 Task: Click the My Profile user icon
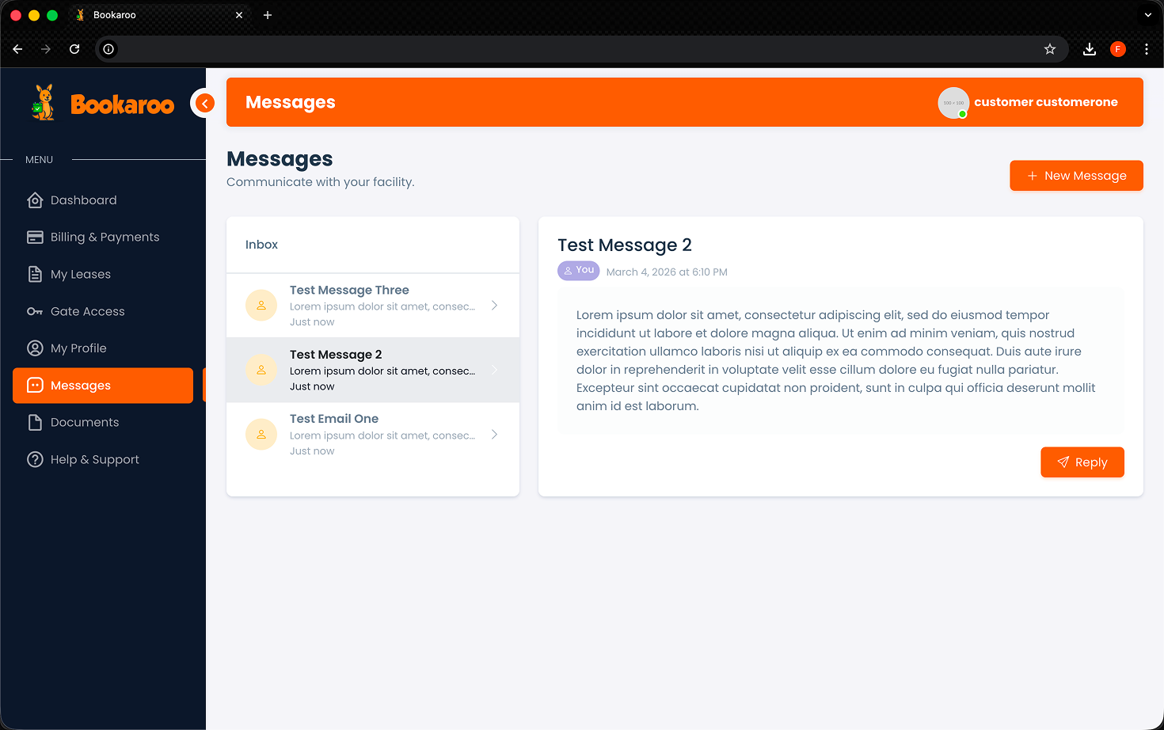click(35, 348)
